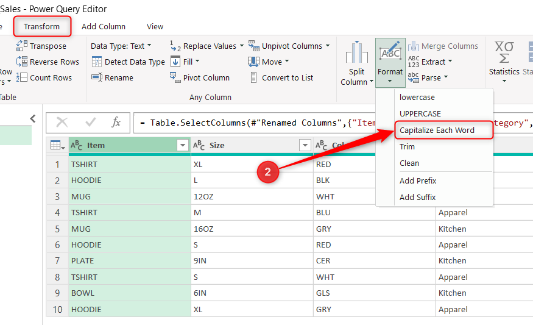Select the BLU color cell
This screenshot has width=533, height=325.
(x=374, y=212)
